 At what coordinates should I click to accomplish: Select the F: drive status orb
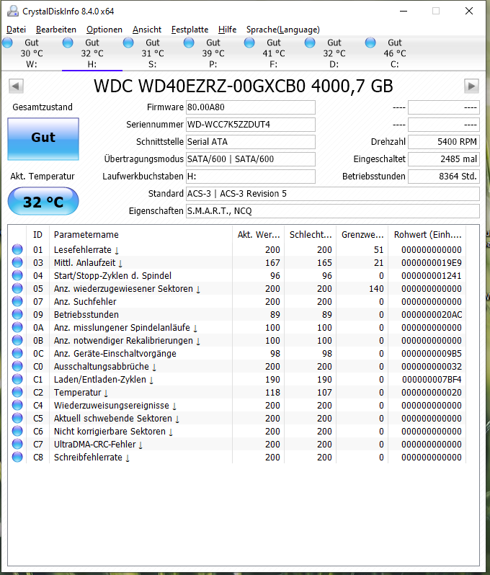coord(249,43)
